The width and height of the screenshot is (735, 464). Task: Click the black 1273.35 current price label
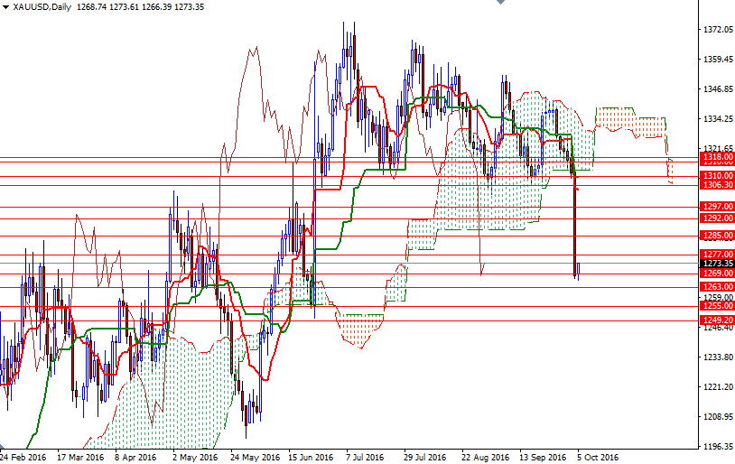[717, 264]
